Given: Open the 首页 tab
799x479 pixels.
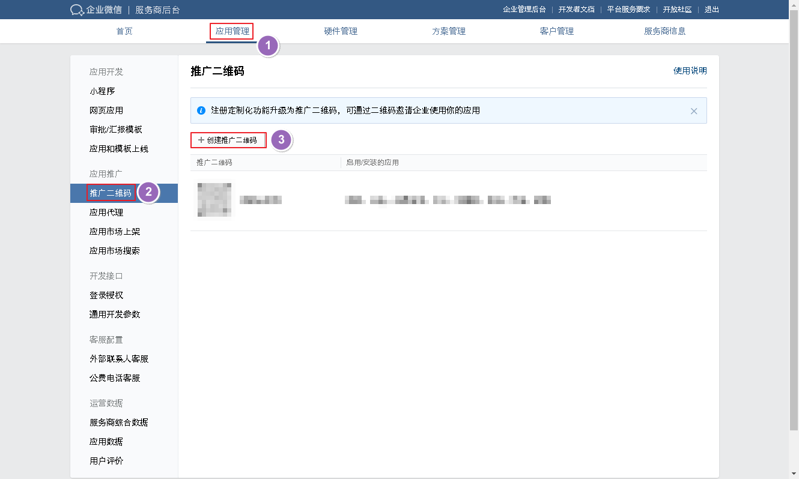Looking at the screenshot, I should pyautogui.click(x=124, y=31).
